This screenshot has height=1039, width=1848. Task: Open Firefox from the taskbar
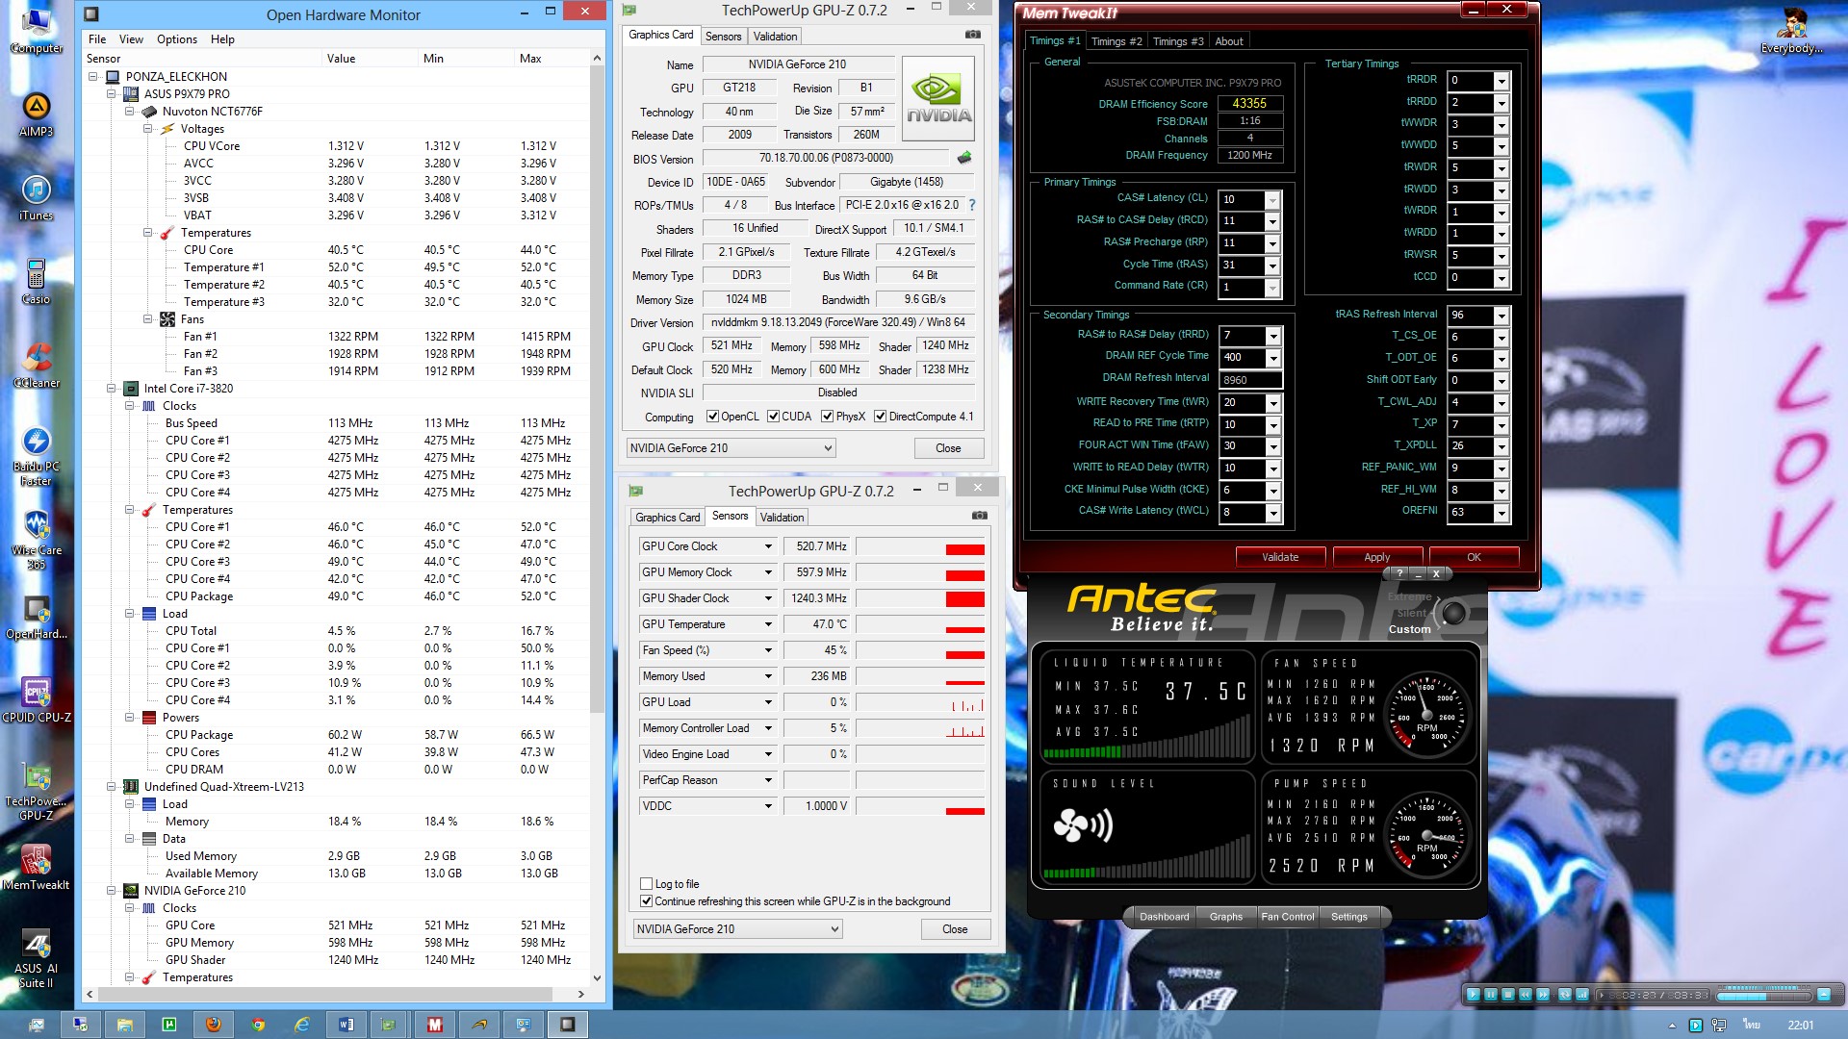click(x=213, y=1025)
